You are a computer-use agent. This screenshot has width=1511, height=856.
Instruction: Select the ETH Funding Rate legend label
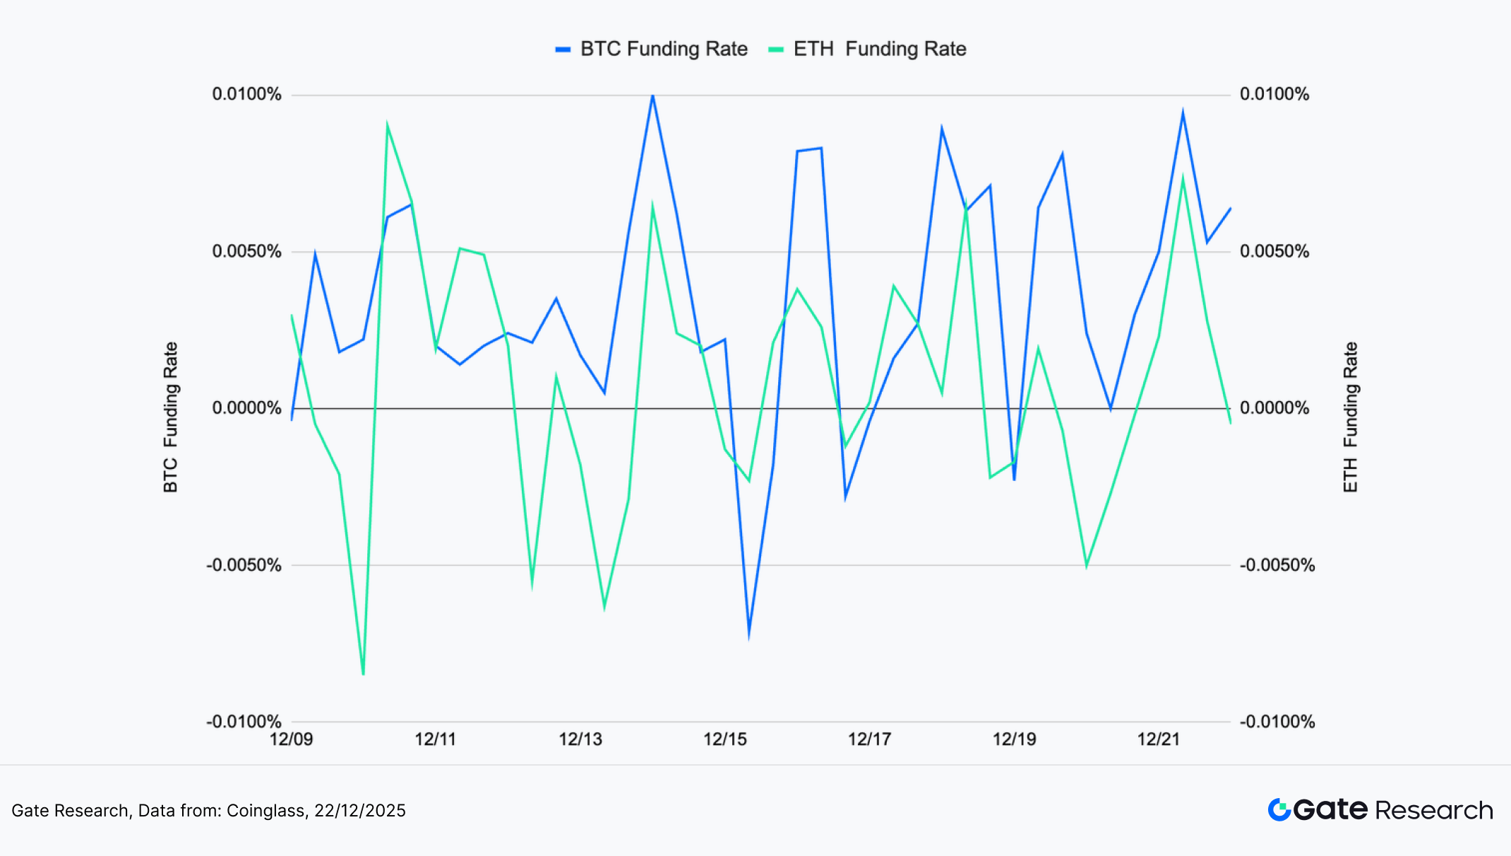click(x=880, y=49)
